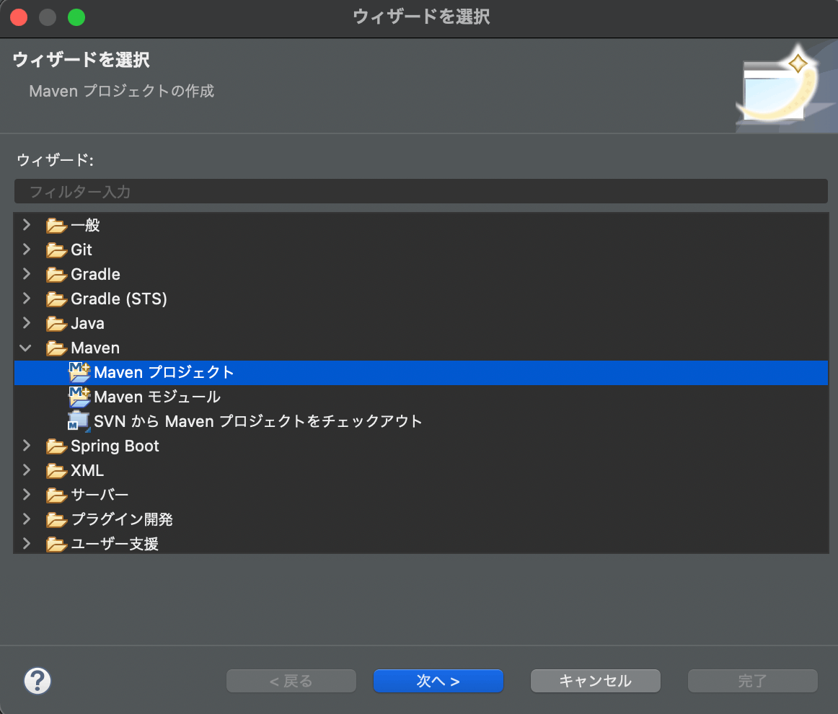
Task: Select the Gradle label
Action: (96, 274)
